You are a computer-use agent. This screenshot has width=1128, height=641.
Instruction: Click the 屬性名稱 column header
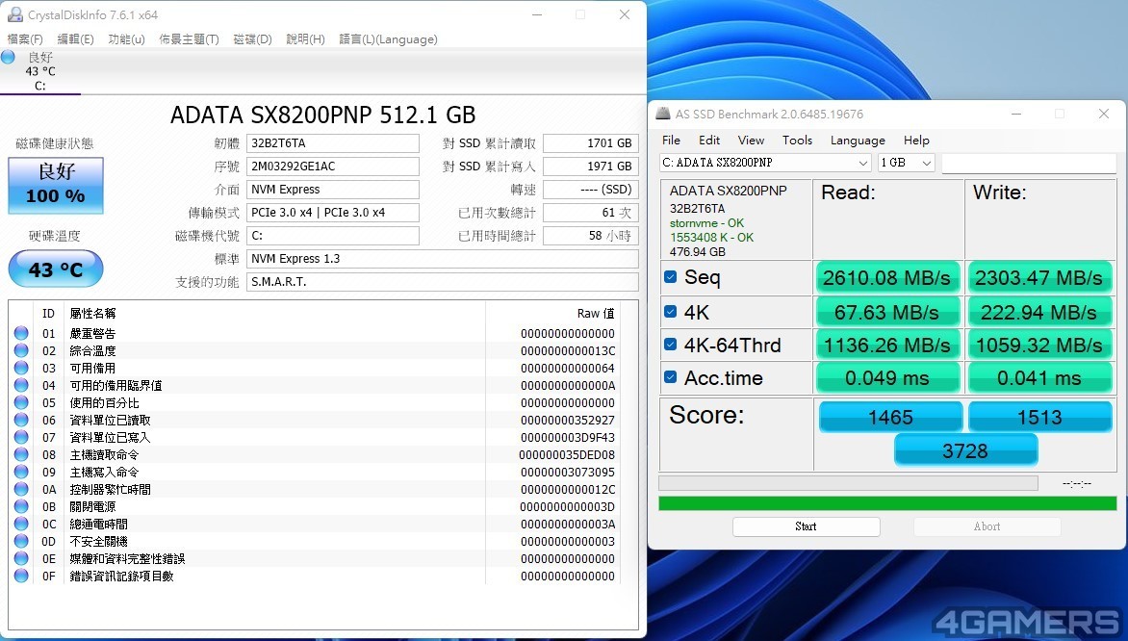click(x=92, y=313)
